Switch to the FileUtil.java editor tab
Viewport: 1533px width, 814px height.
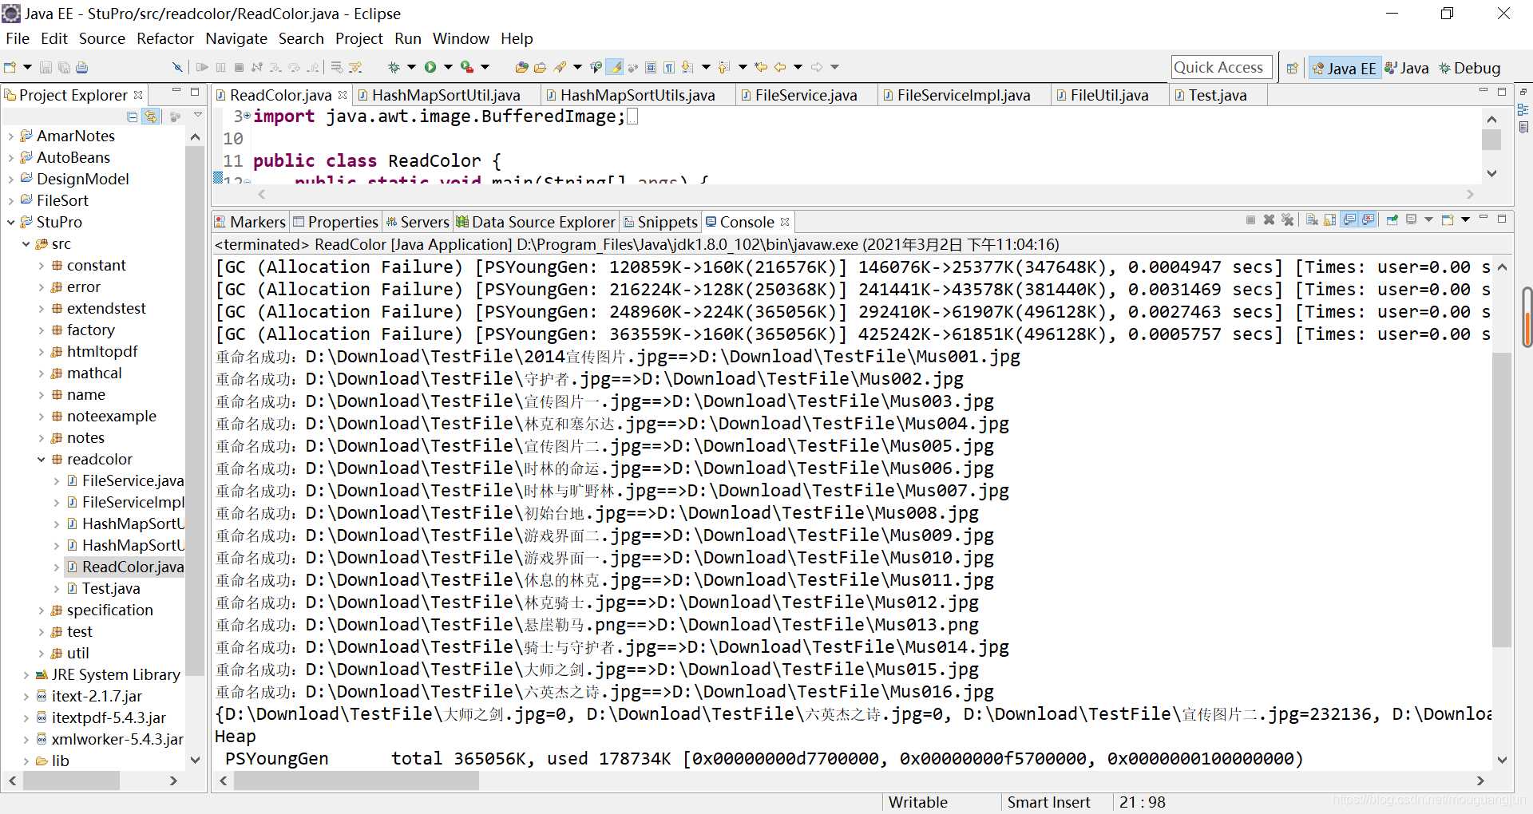pos(1108,95)
